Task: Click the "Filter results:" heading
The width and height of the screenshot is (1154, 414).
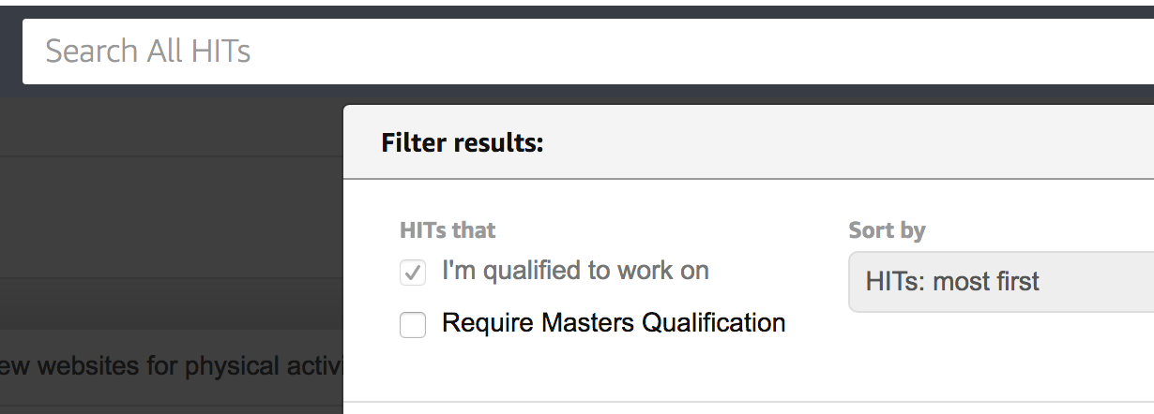Action: coord(463,143)
